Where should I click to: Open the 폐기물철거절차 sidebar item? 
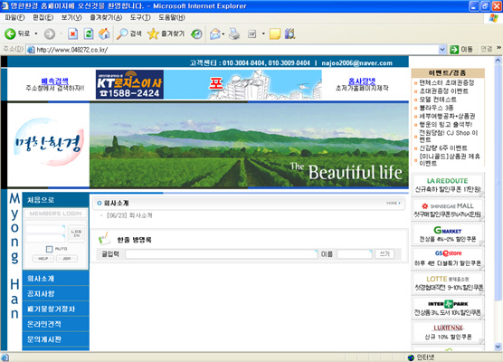pos(56,309)
